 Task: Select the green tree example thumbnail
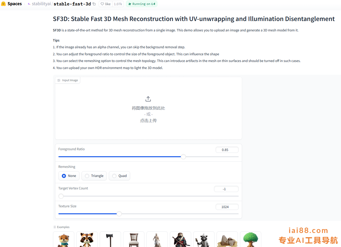click(x=251, y=239)
